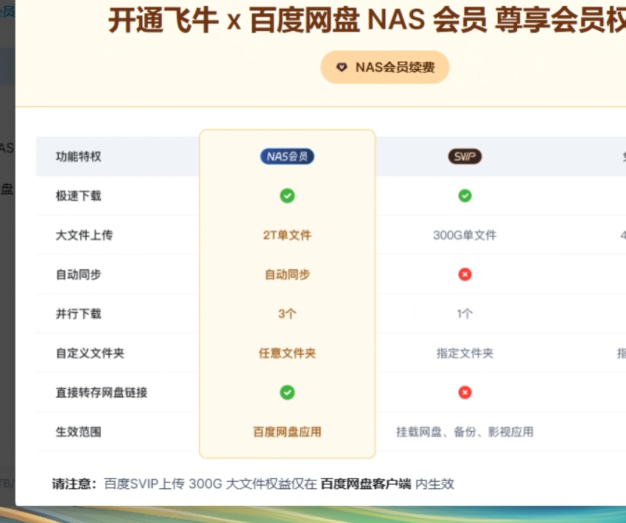Click the 并行下载 row label
The width and height of the screenshot is (626, 523).
pos(79,314)
